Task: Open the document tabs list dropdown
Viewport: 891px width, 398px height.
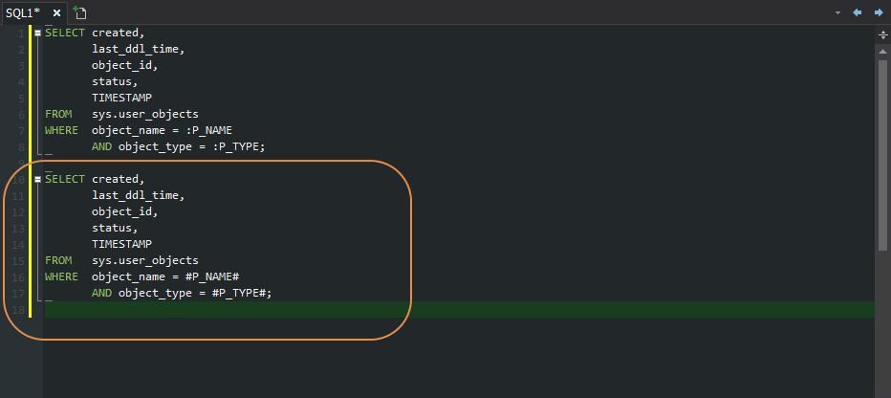Action: coord(837,12)
